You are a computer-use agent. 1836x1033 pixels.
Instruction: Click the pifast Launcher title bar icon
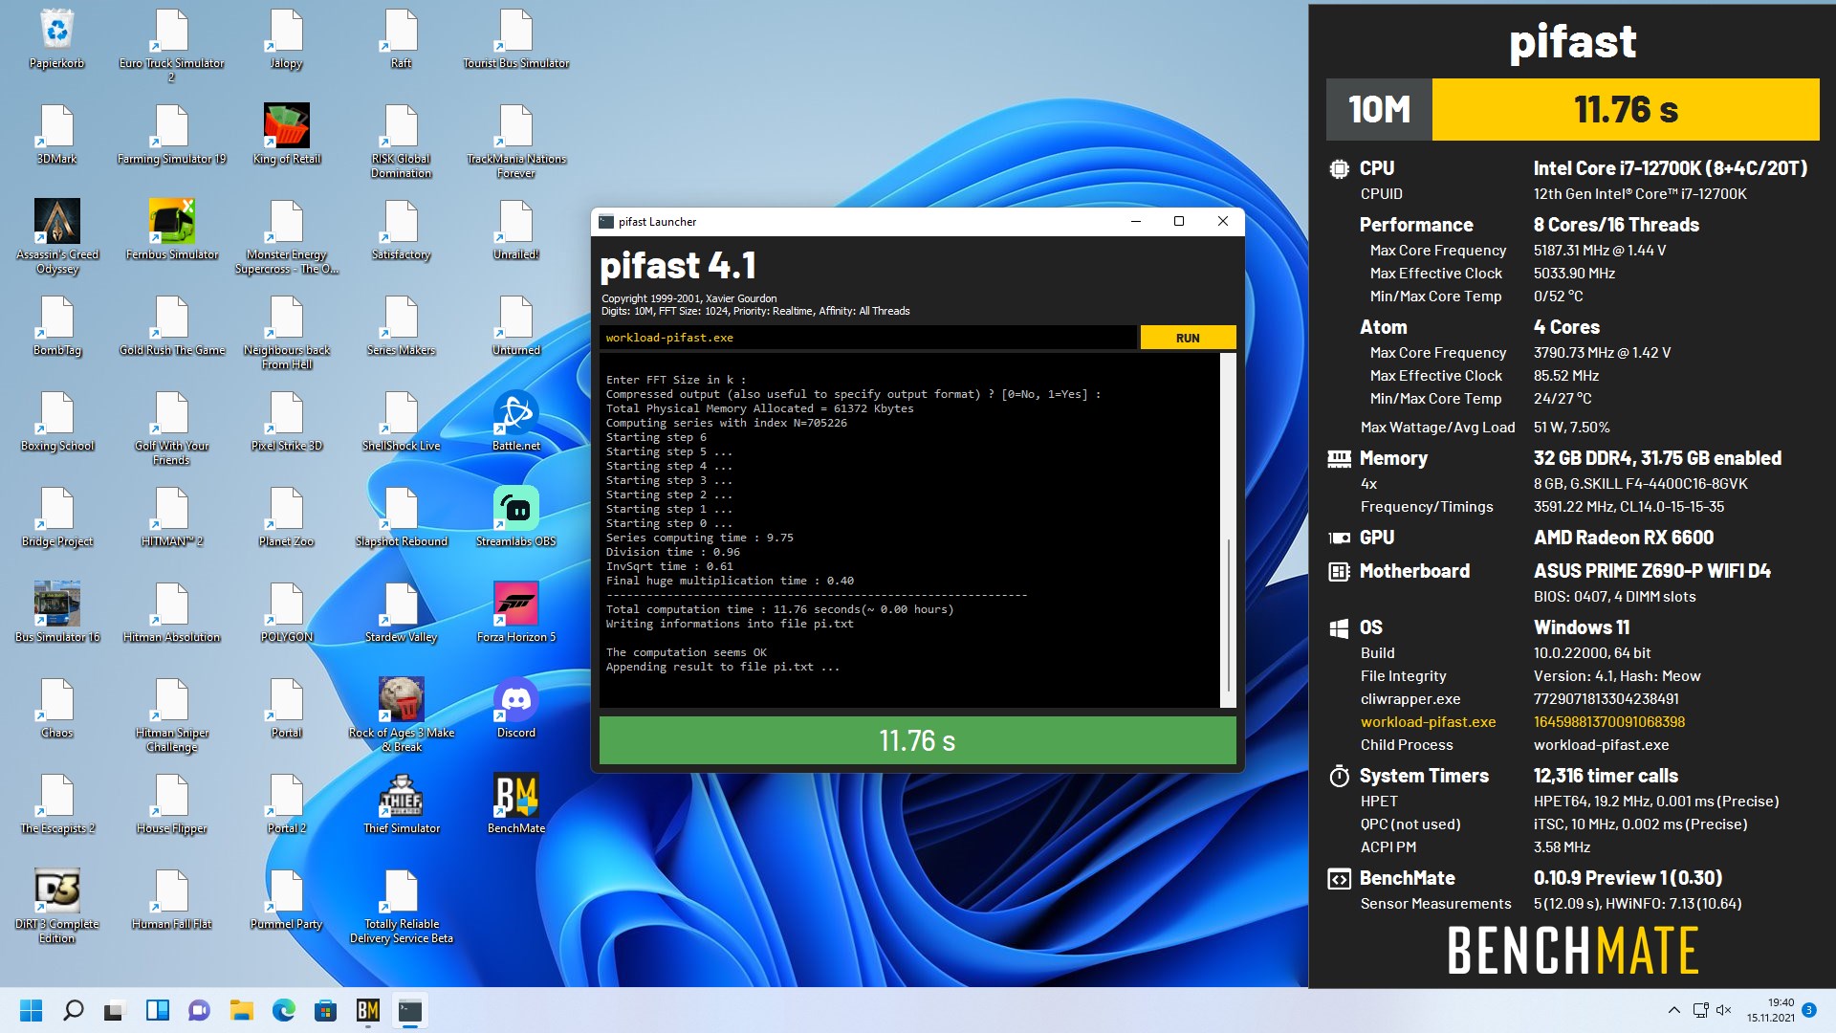(x=605, y=222)
